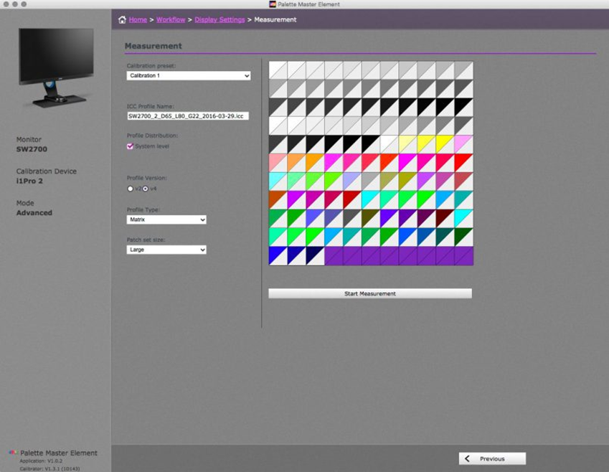Return to Display Settings breadcrumb link
609x472 pixels.
(x=219, y=20)
